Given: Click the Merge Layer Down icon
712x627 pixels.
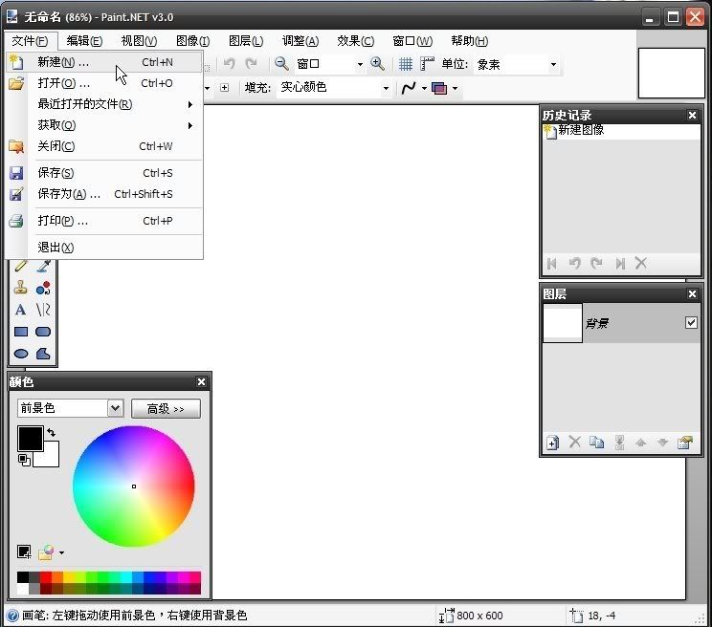Looking at the screenshot, I should [x=619, y=443].
